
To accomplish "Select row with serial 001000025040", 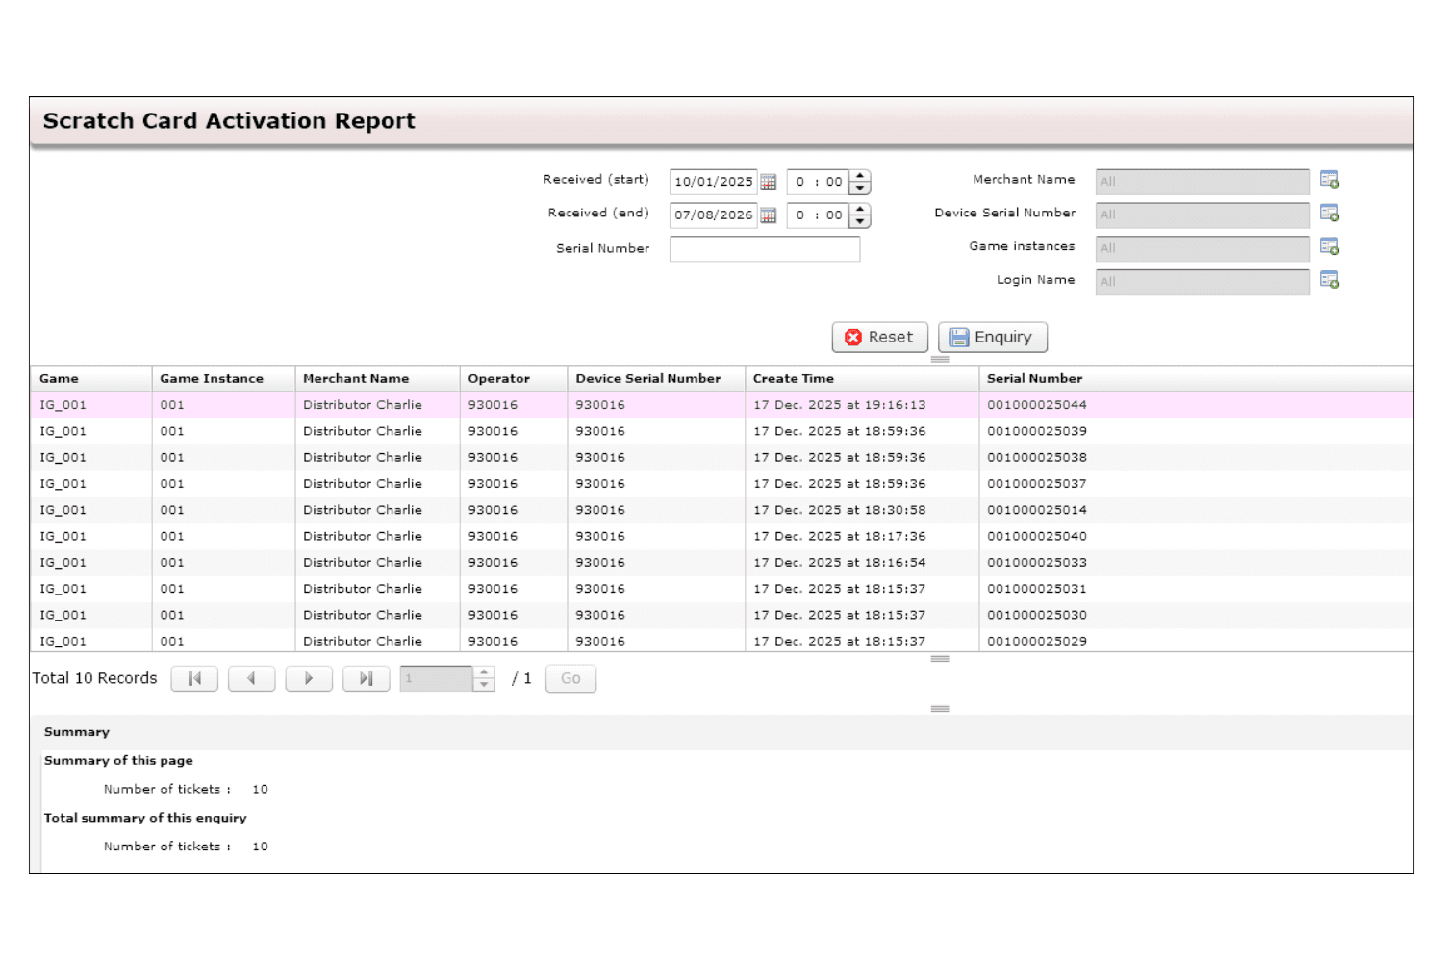I will (x=721, y=537).
